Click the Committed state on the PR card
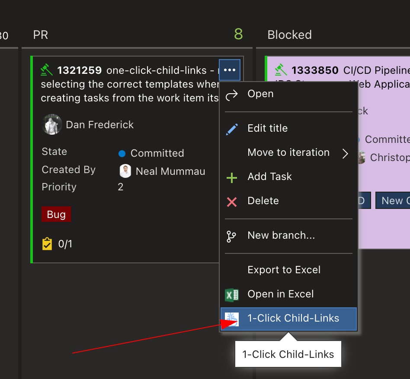The width and height of the screenshot is (410, 379). 157,153
